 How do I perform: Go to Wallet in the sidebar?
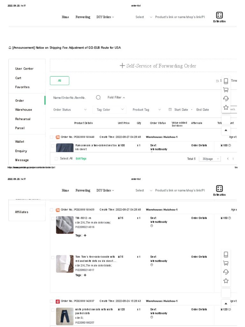click(x=19, y=141)
